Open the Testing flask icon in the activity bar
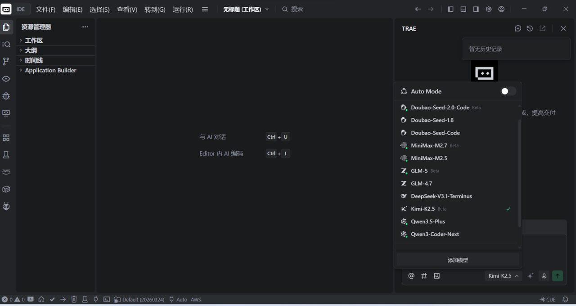The height and width of the screenshot is (306, 576). tap(6, 155)
